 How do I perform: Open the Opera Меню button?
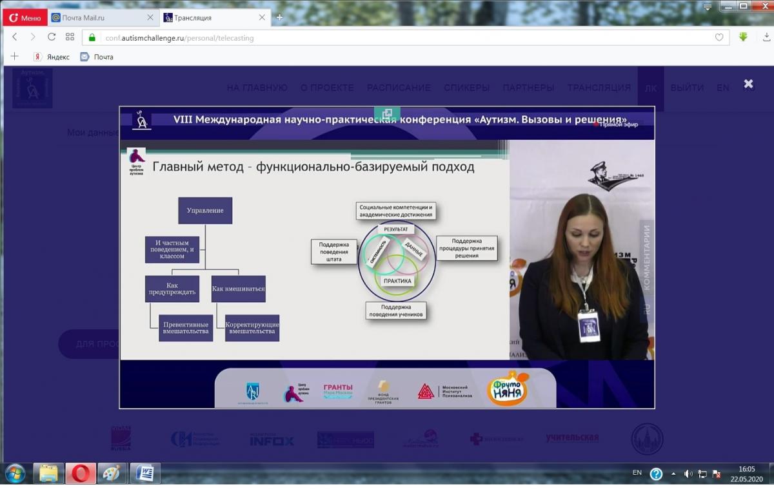coord(25,17)
